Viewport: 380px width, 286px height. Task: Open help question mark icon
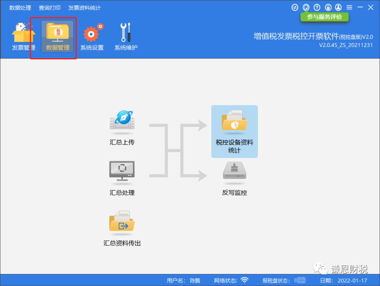317,8
